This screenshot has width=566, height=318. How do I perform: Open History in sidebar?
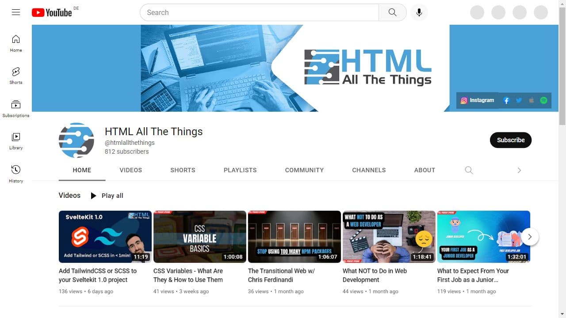click(x=16, y=174)
